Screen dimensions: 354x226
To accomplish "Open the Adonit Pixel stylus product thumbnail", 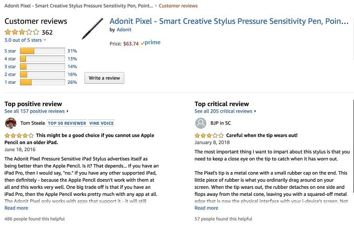I will click(x=92, y=28).
